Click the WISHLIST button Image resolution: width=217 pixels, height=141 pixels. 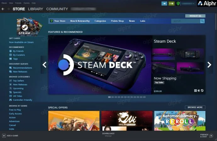pos(195,16)
